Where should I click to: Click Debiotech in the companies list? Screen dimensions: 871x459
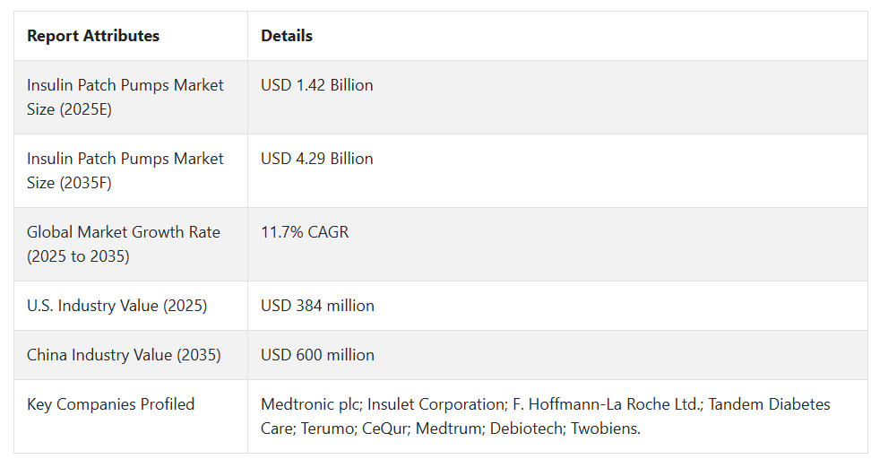(527, 429)
